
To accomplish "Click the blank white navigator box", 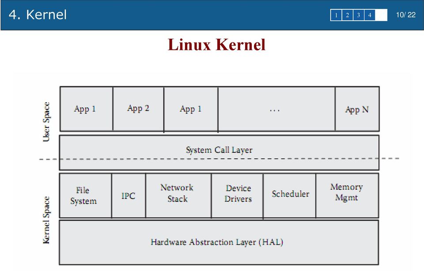I will tap(381, 15).
